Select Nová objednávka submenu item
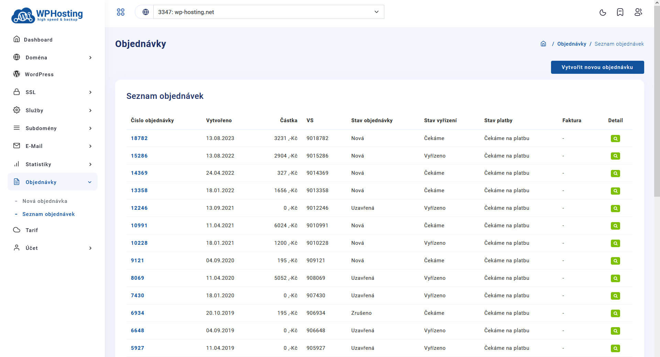This screenshot has height=357, width=660. pos(45,201)
